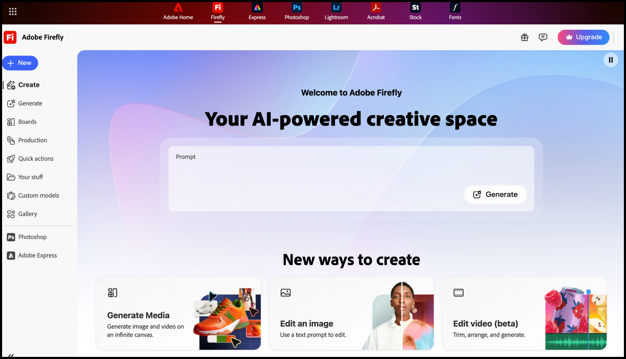Open Lightroom from the top app bar
The image size is (626, 359).
(336, 12)
